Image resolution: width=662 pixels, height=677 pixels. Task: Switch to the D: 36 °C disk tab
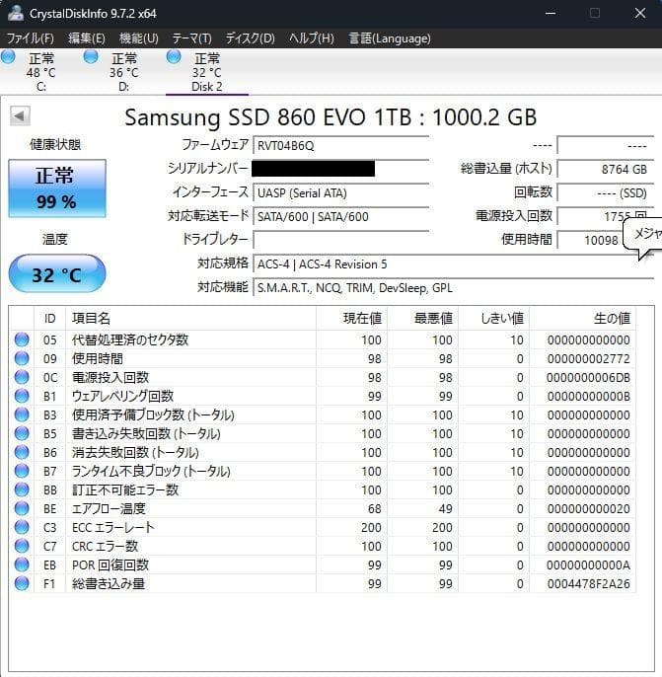124,72
